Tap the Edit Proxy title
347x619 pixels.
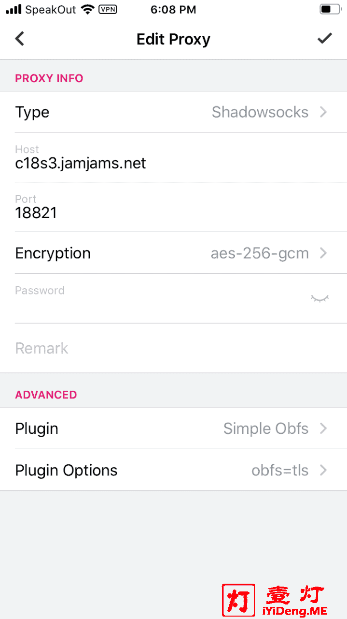click(x=173, y=39)
